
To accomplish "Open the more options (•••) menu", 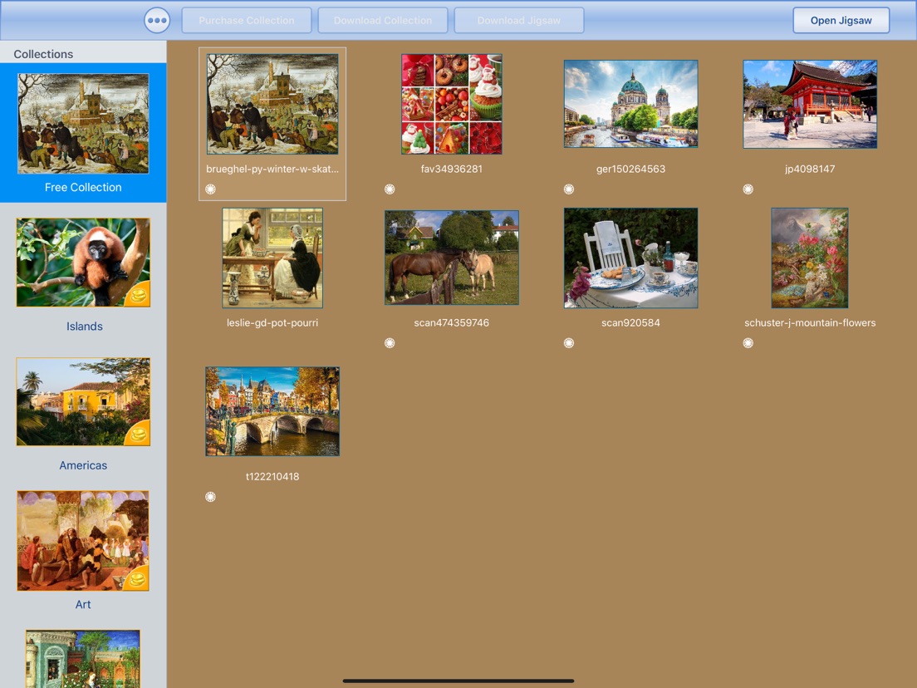I will (x=156, y=20).
